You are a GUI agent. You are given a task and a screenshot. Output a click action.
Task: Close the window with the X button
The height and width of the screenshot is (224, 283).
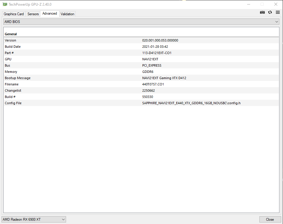point(276,4)
